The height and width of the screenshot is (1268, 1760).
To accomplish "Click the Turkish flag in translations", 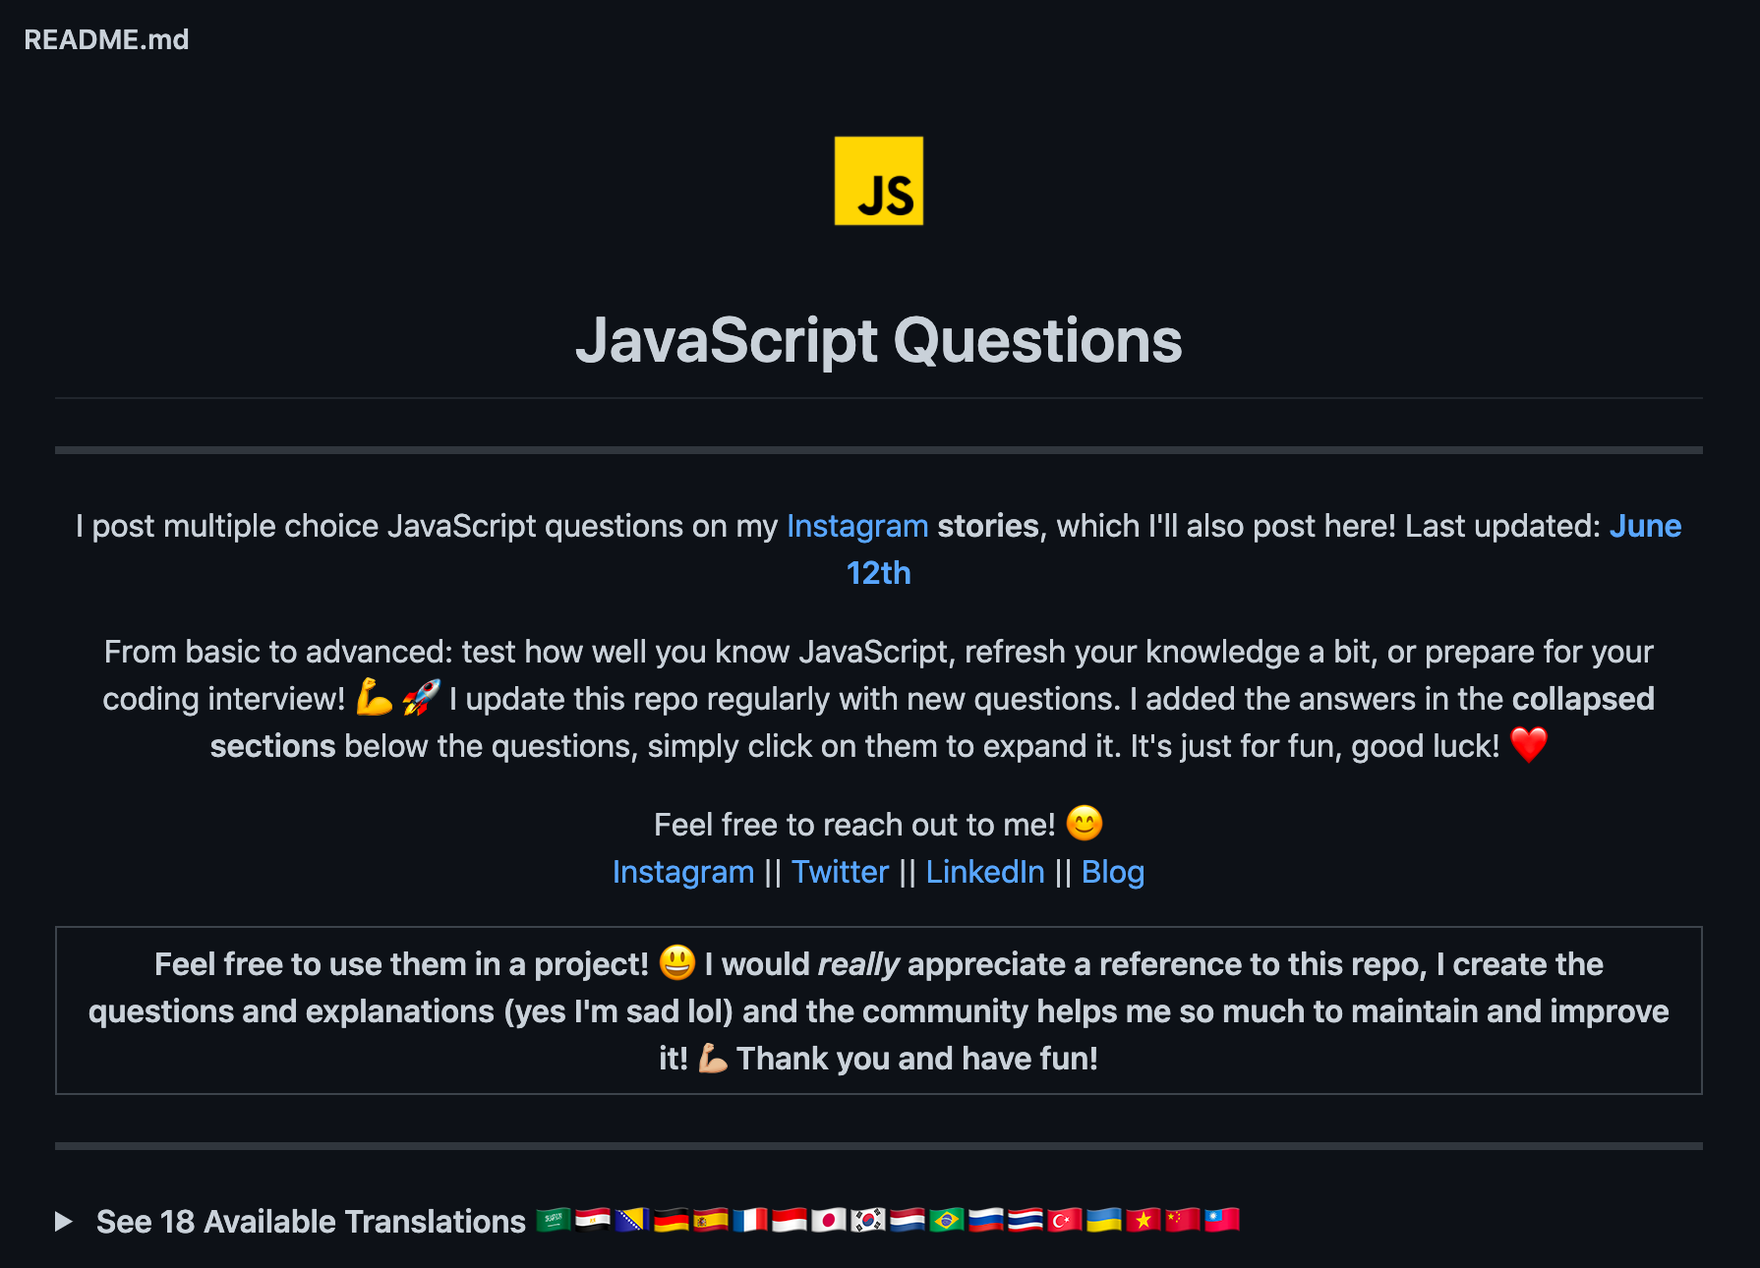I will coord(1065,1221).
